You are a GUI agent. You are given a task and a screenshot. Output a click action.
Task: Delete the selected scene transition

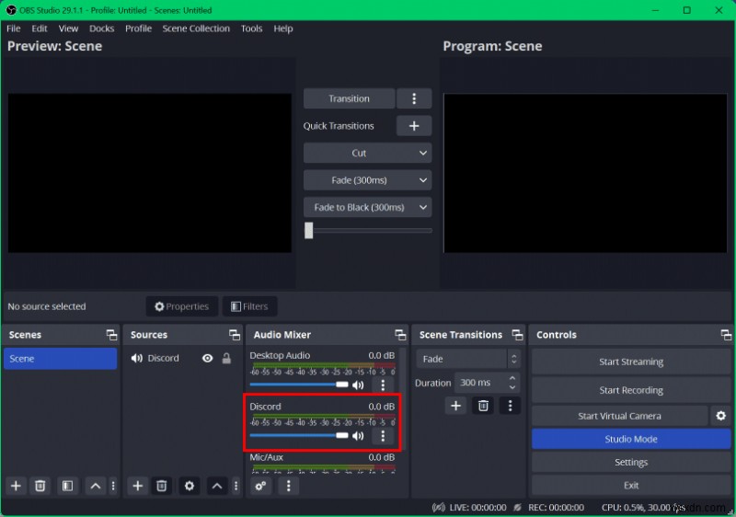click(483, 406)
